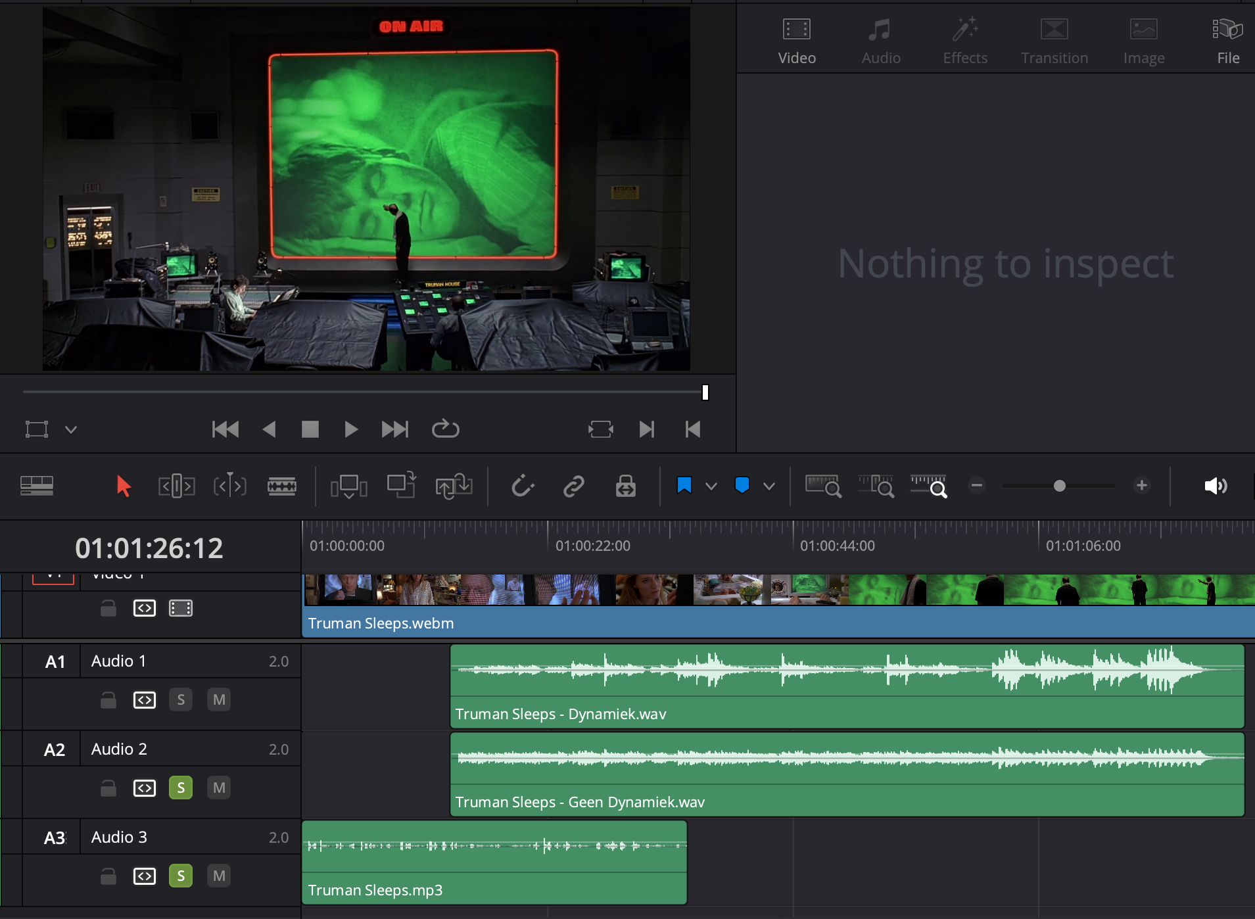Lock the Audio 3 track

click(x=108, y=876)
